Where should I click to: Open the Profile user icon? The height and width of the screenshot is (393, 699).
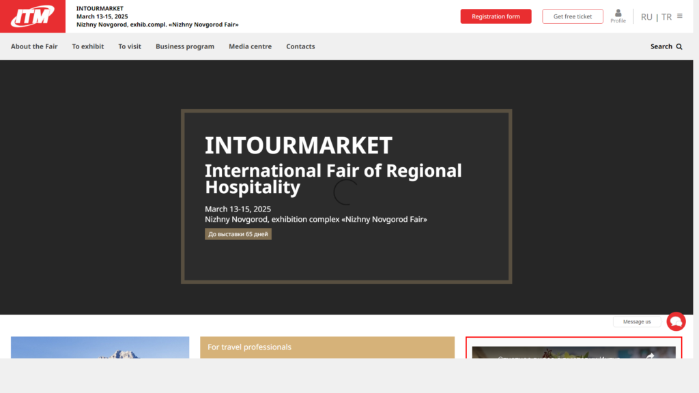coord(618,16)
